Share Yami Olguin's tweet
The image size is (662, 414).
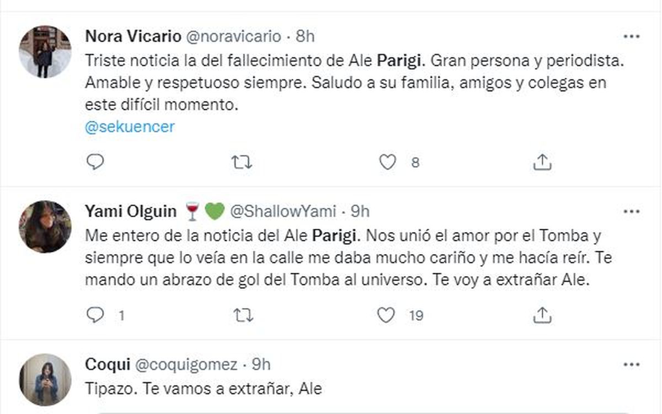click(x=543, y=315)
